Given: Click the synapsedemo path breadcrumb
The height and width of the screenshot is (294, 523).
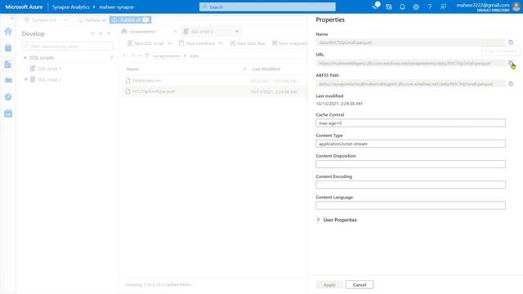Looking at the screenshot, I should tap(167, 56).
